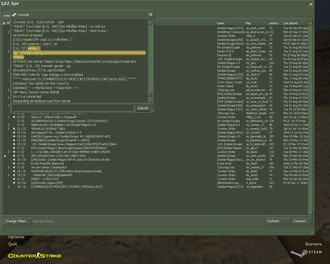Click server list scroll up arrow

click(310, 23)
